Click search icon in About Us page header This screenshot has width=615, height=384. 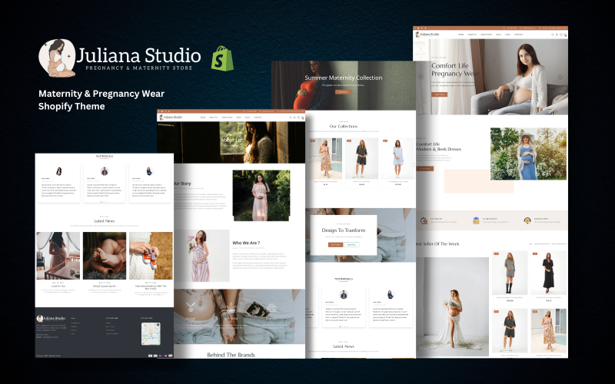[x=291, y=118]
